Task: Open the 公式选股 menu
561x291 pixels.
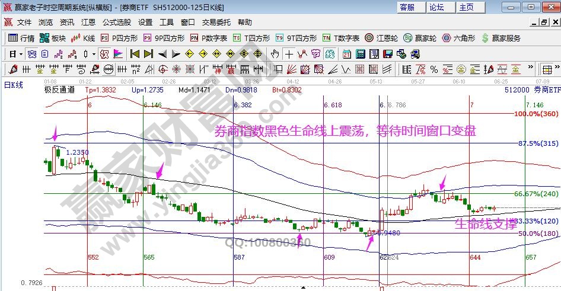Action: [116, 23]
